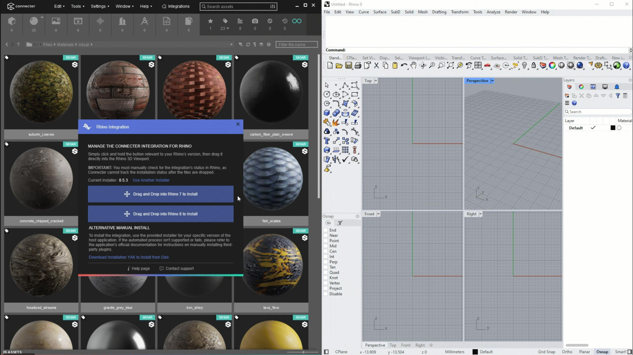Open the Front viewport dropdown arrow
The width and height of the screenshot is (633, 355).
pos(378,214)
